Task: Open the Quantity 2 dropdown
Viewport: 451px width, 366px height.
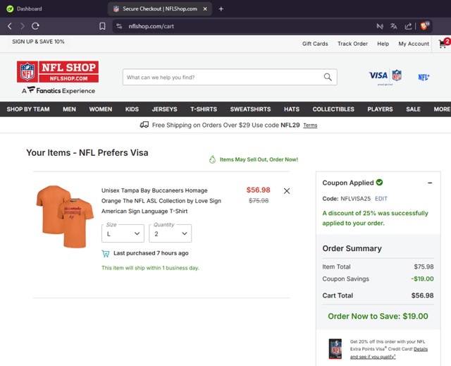Action: [x=171, y=233]
